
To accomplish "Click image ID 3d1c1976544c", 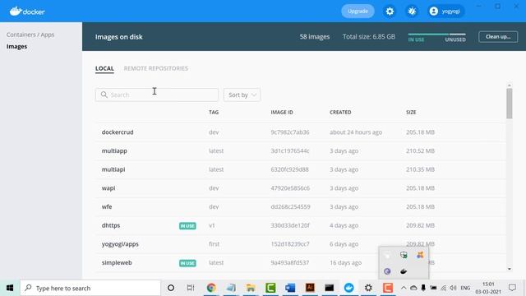I will [x=290, y=150].
